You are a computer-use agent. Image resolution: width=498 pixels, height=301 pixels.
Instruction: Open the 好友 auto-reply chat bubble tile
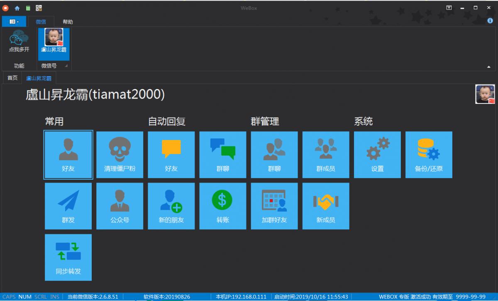tap(171, 155)
